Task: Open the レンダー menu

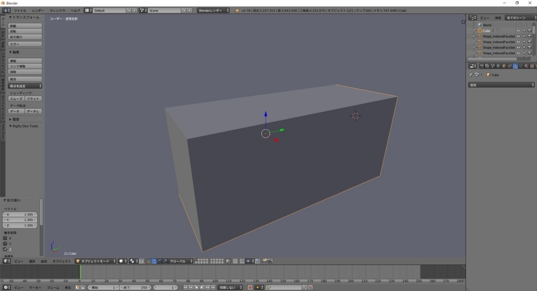Action: tap(38, 10)
